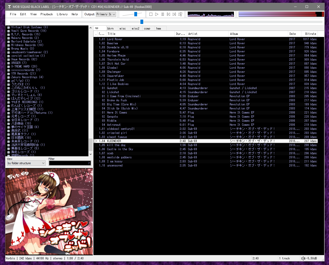
Task: Select the Wakaru Records tree item
Action: click(x=25, y=38)
